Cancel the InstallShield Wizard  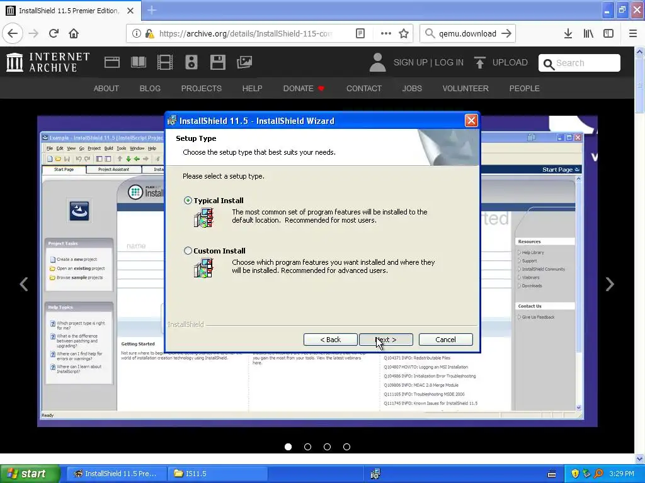coord(445,340)
